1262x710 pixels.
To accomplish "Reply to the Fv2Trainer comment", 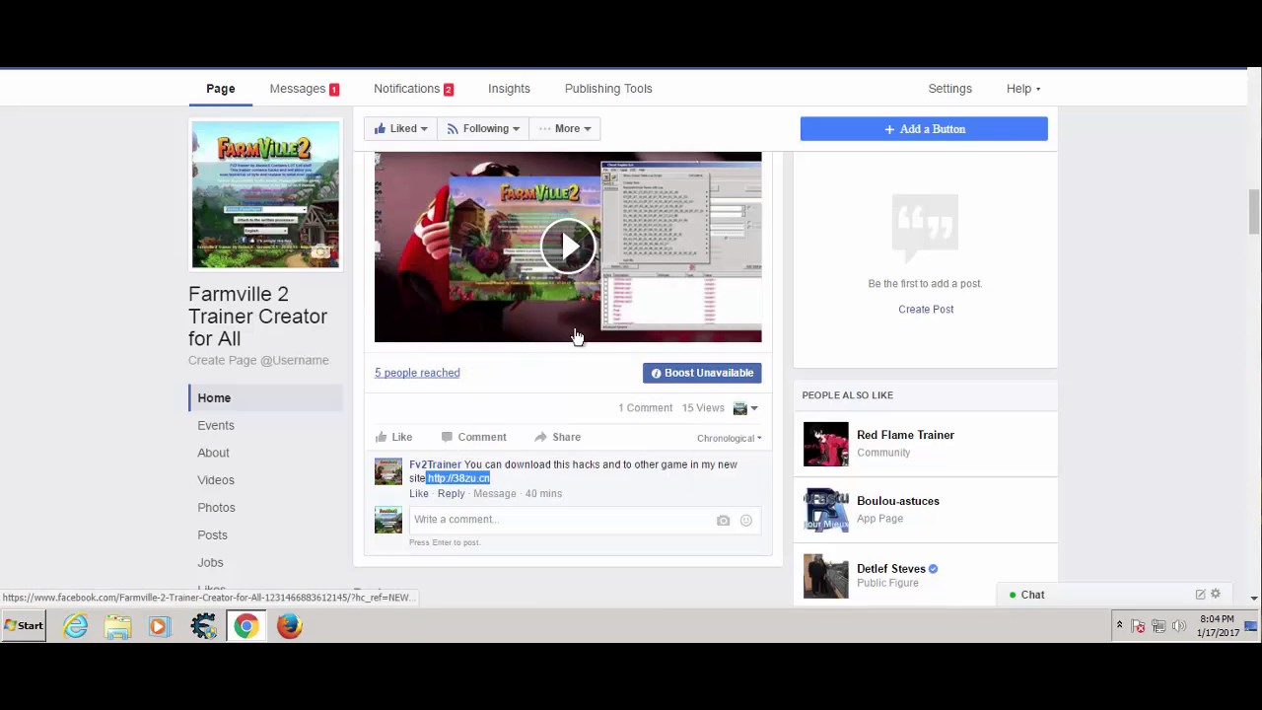I will 451,494.
